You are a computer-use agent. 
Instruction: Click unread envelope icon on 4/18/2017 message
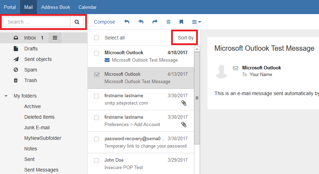107,60
